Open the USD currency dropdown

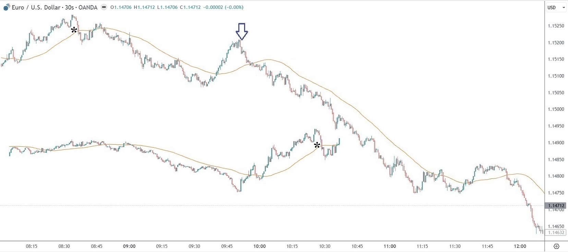[556, 8]
